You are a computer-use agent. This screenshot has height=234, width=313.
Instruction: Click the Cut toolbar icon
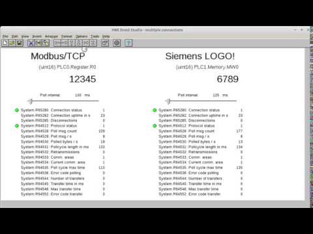click(x=31, y=43)
